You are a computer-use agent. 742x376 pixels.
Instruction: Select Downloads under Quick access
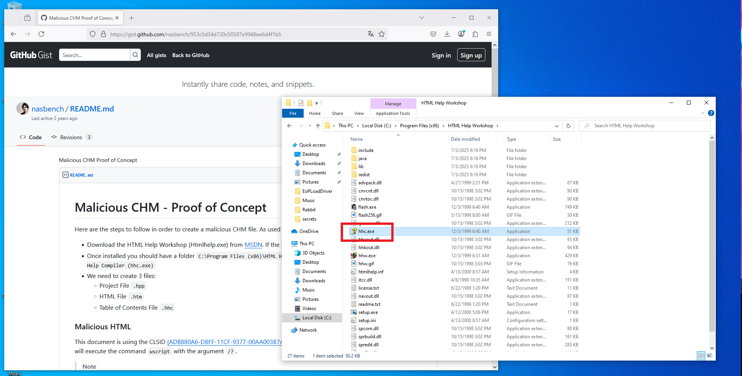pyautogui.click(x=313, y=164)
